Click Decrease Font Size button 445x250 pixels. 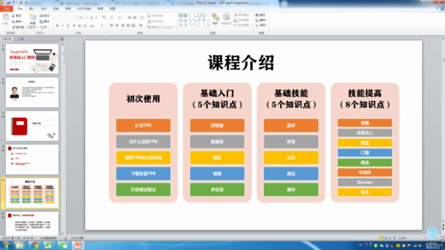[97, 17]
